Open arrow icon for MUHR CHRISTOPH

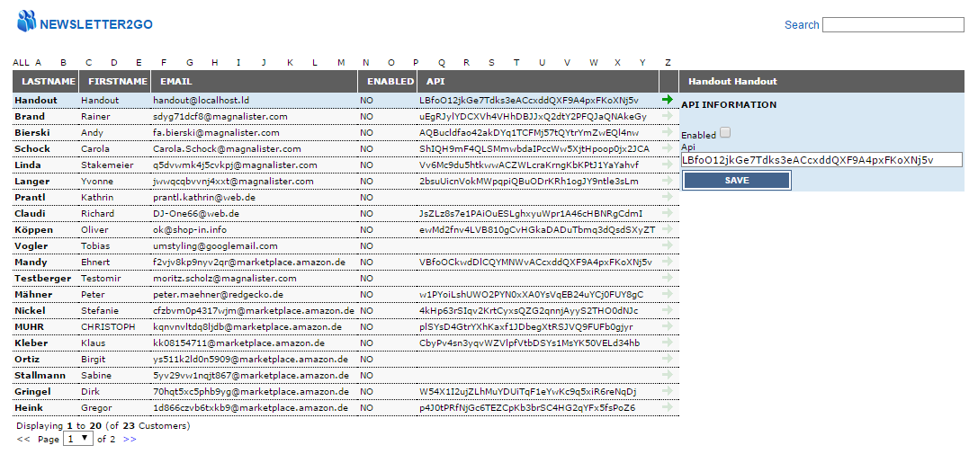pos(667,326)
